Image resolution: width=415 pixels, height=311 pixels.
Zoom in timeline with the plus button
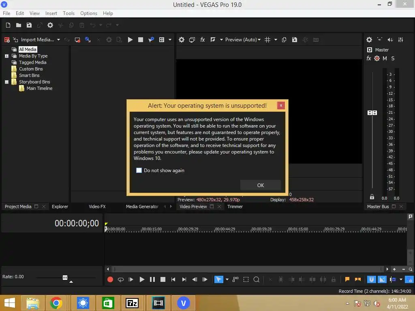394,269
